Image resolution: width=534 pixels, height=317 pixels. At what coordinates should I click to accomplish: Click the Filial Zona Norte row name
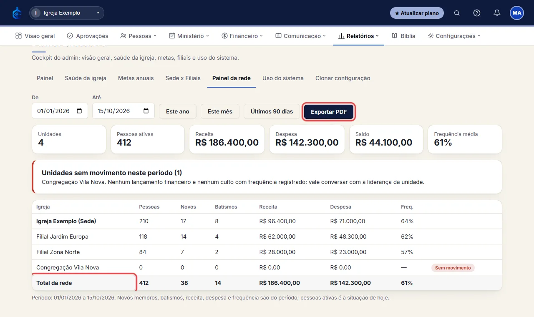coord(58,252)
